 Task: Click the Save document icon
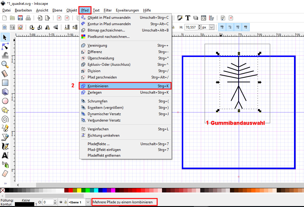click(x=20, y=18)
